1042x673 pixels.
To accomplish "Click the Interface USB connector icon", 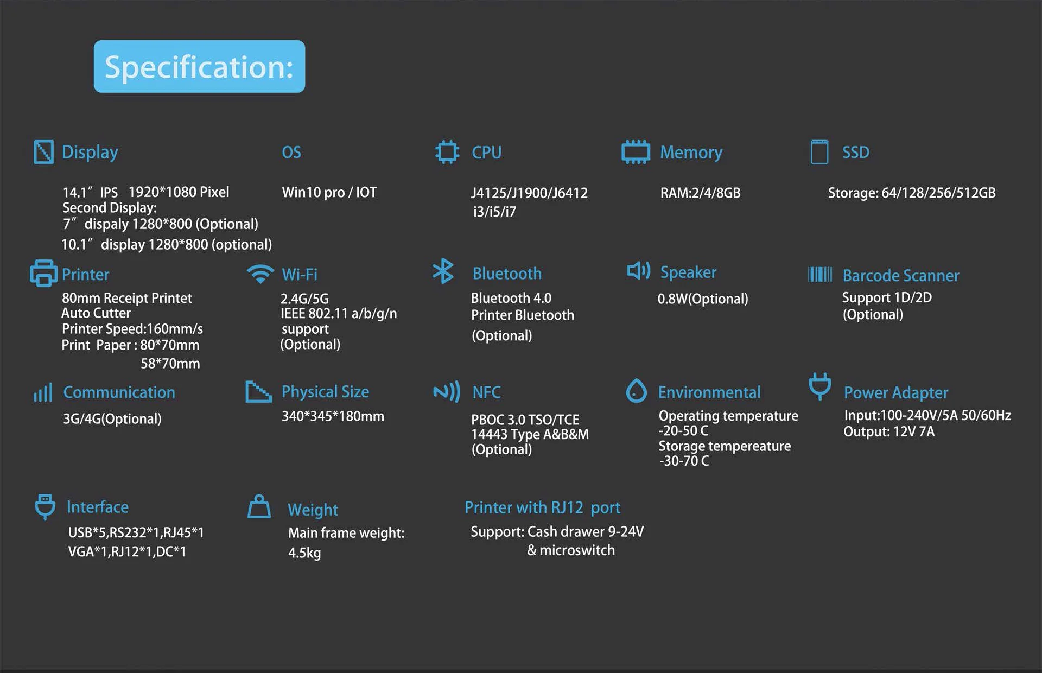I will [x=45, y=506].
